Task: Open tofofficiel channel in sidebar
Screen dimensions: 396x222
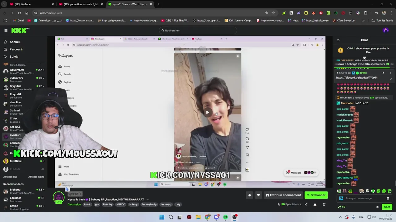Action: tap(23, 161)
